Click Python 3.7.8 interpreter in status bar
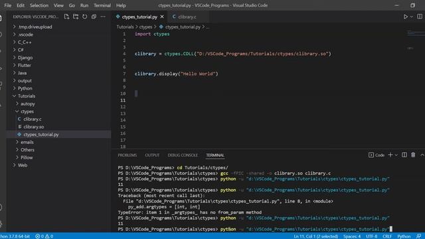Screen dimensions: 425x239 (15, 236)
